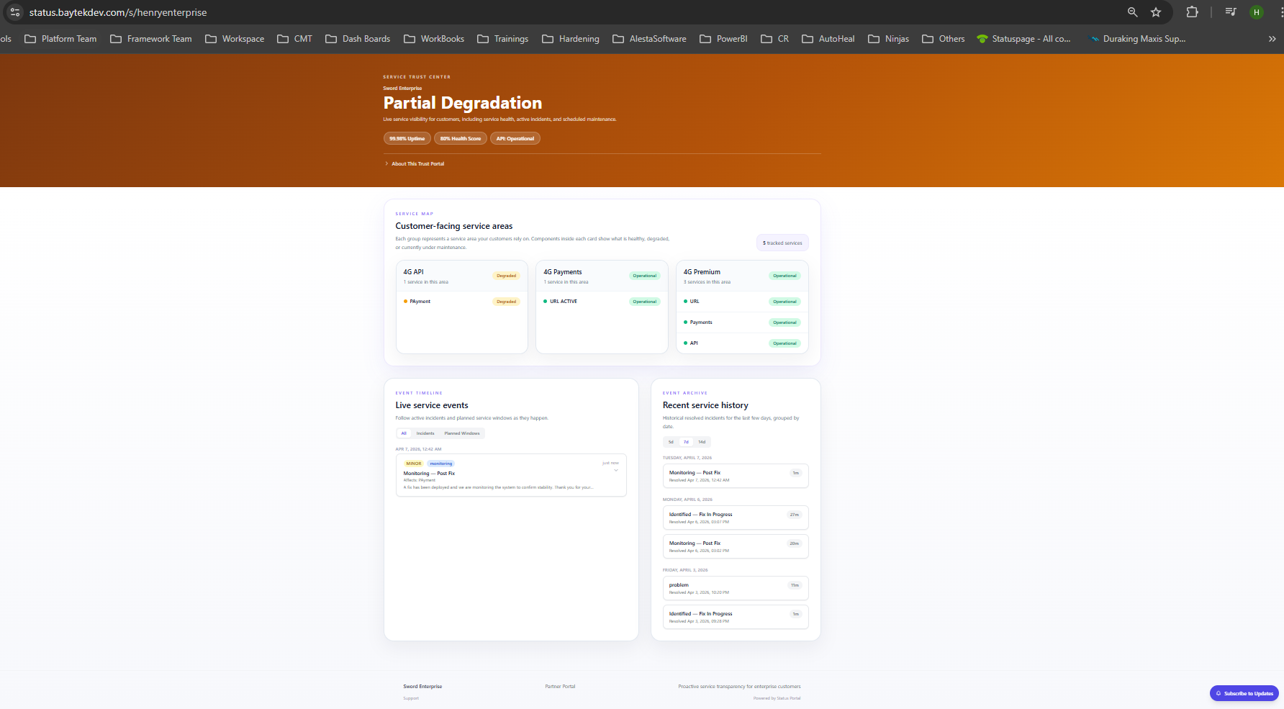
Task: Switch history range to 5d
Action: coord(672,441)
